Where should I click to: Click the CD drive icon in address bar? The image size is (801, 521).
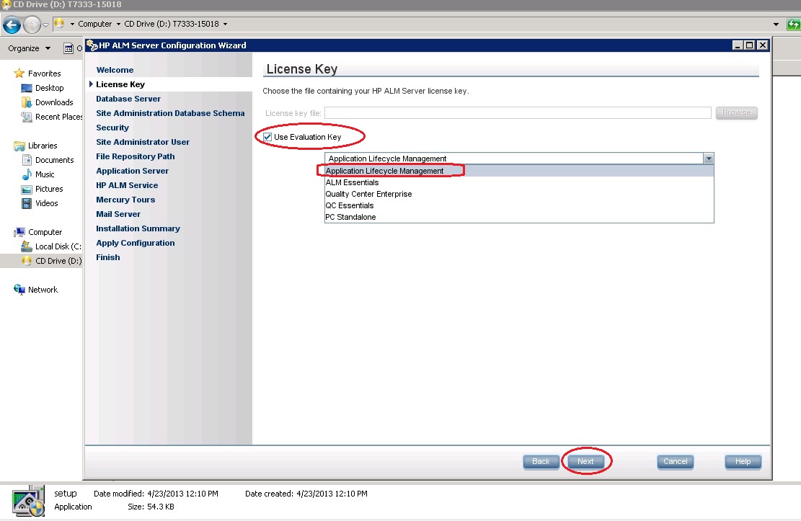pyautogui.click(x=58, y=24)
